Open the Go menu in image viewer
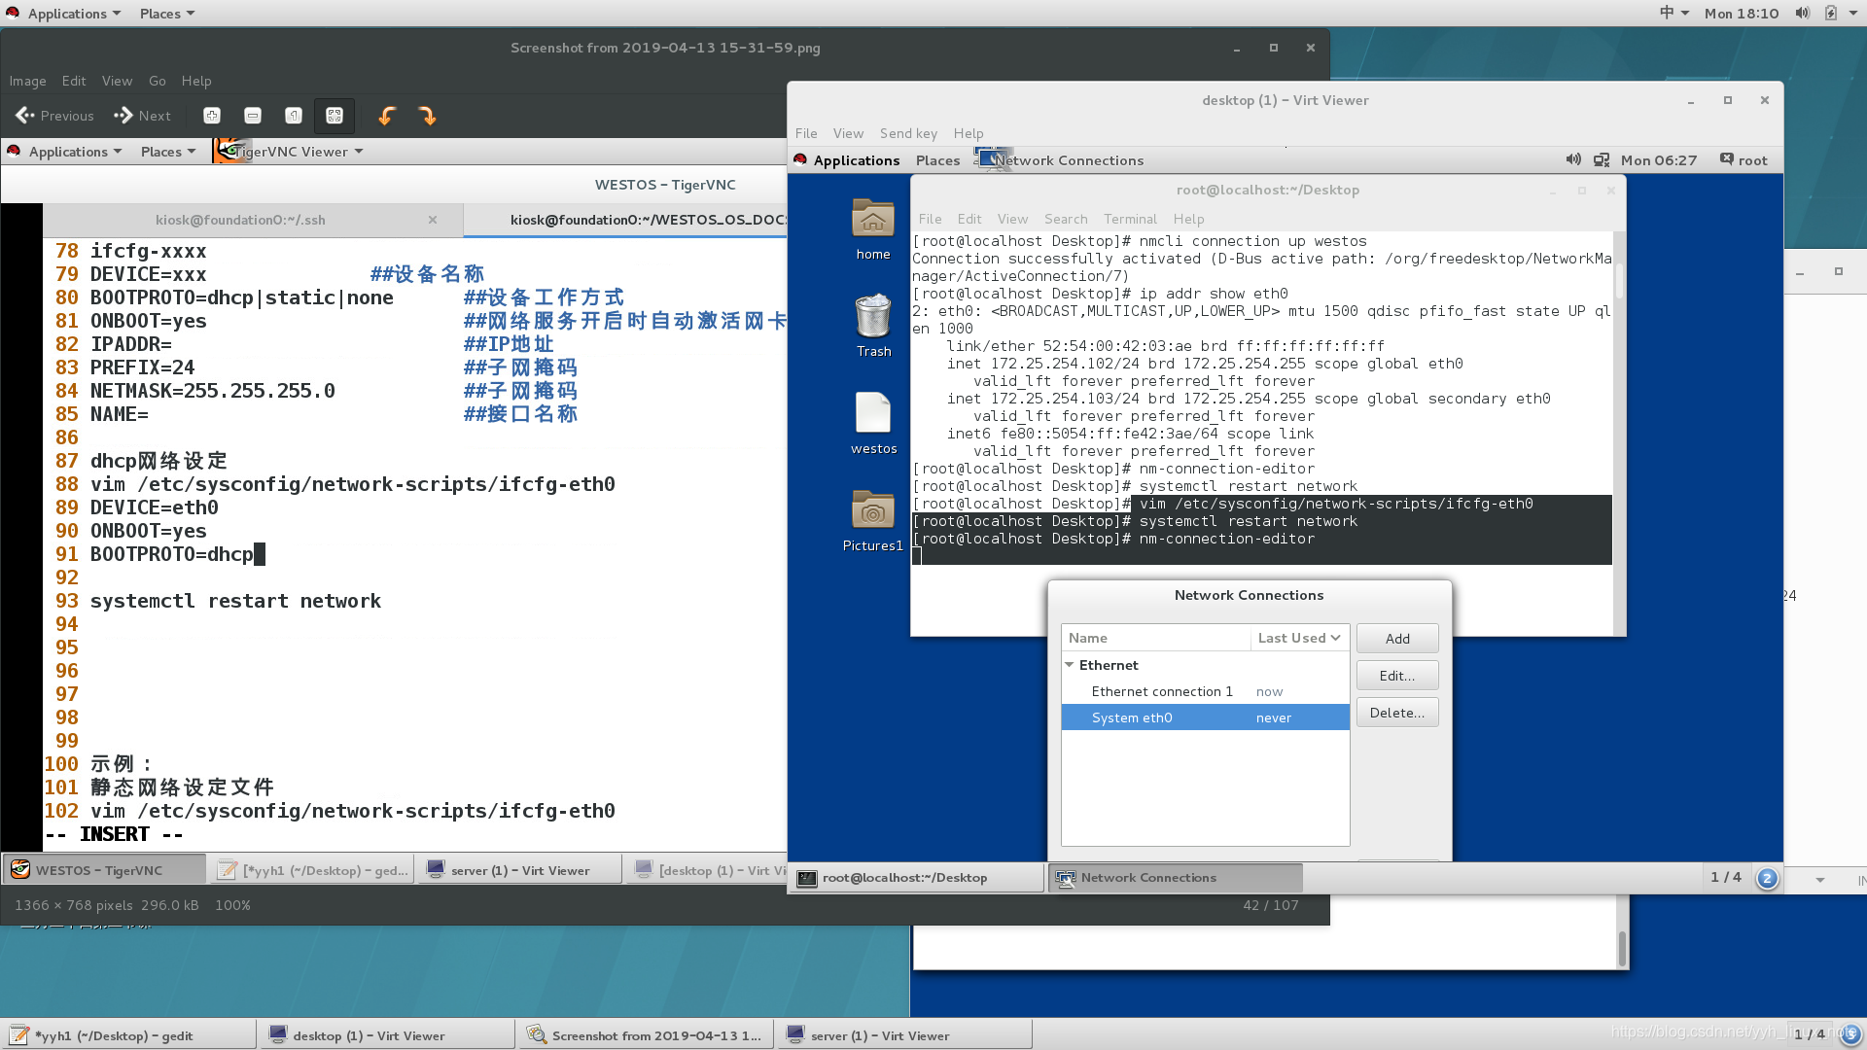The height and width of the screenshot is (1050, 1867). [x=158, y=81]
